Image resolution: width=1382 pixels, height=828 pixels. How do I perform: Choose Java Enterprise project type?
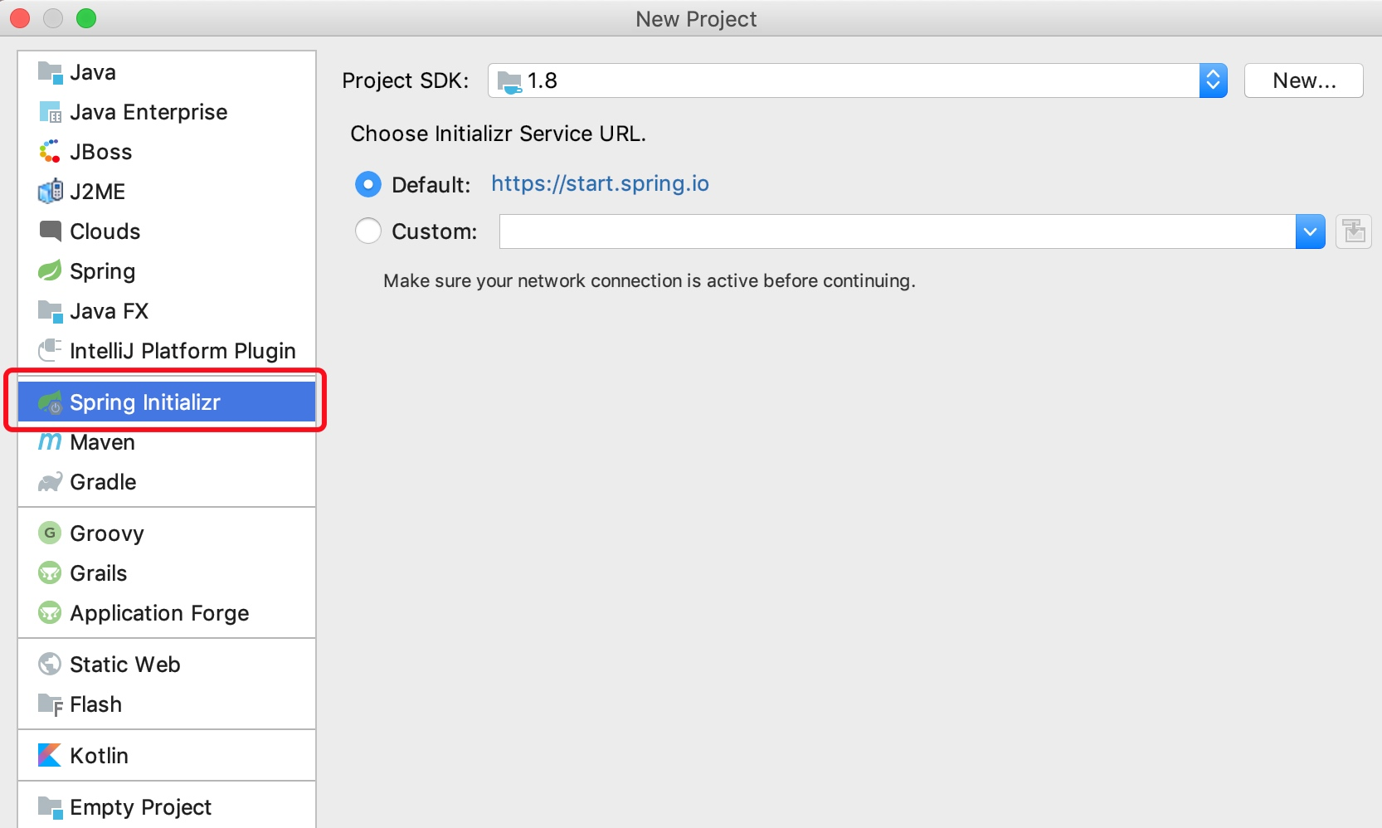pyautogui.click(x=167, y=112)
